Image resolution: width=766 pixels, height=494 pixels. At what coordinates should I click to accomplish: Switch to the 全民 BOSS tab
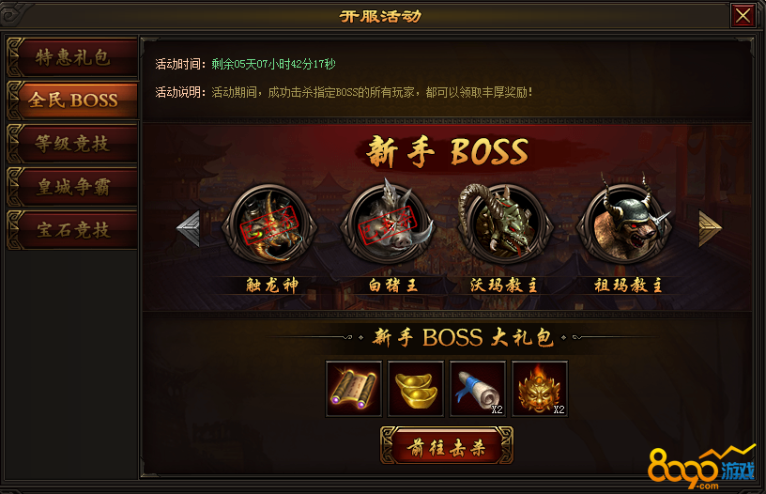pyautogui.click(x=72, y=100)
